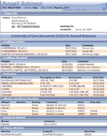Click the GE logo icon
Image resolution: width=107 pixels, height=136 pixels.
click(104, 9)
